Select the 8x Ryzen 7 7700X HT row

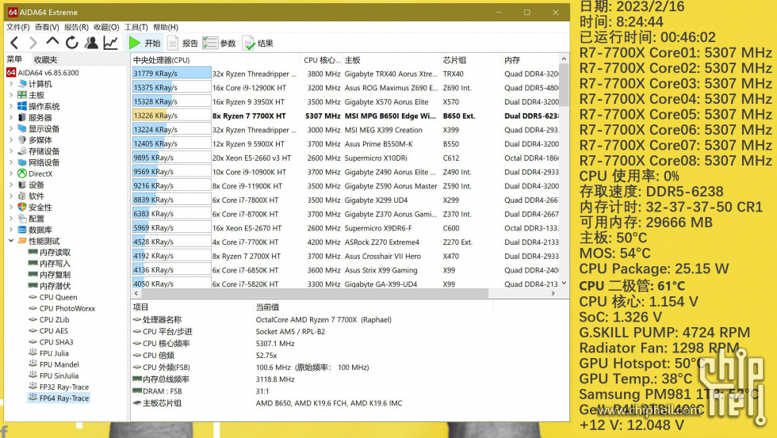[346, 116]
